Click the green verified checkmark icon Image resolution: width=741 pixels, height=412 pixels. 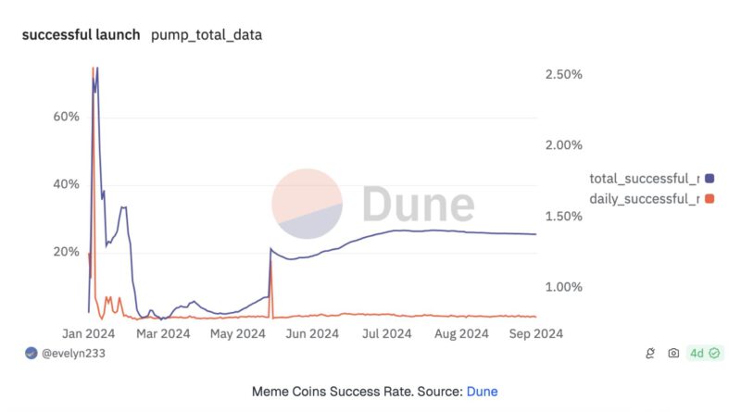tap(714, 354)
